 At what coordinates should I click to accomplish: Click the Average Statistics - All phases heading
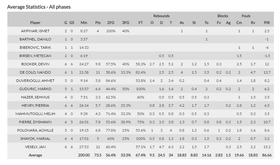tap(39, 7)
